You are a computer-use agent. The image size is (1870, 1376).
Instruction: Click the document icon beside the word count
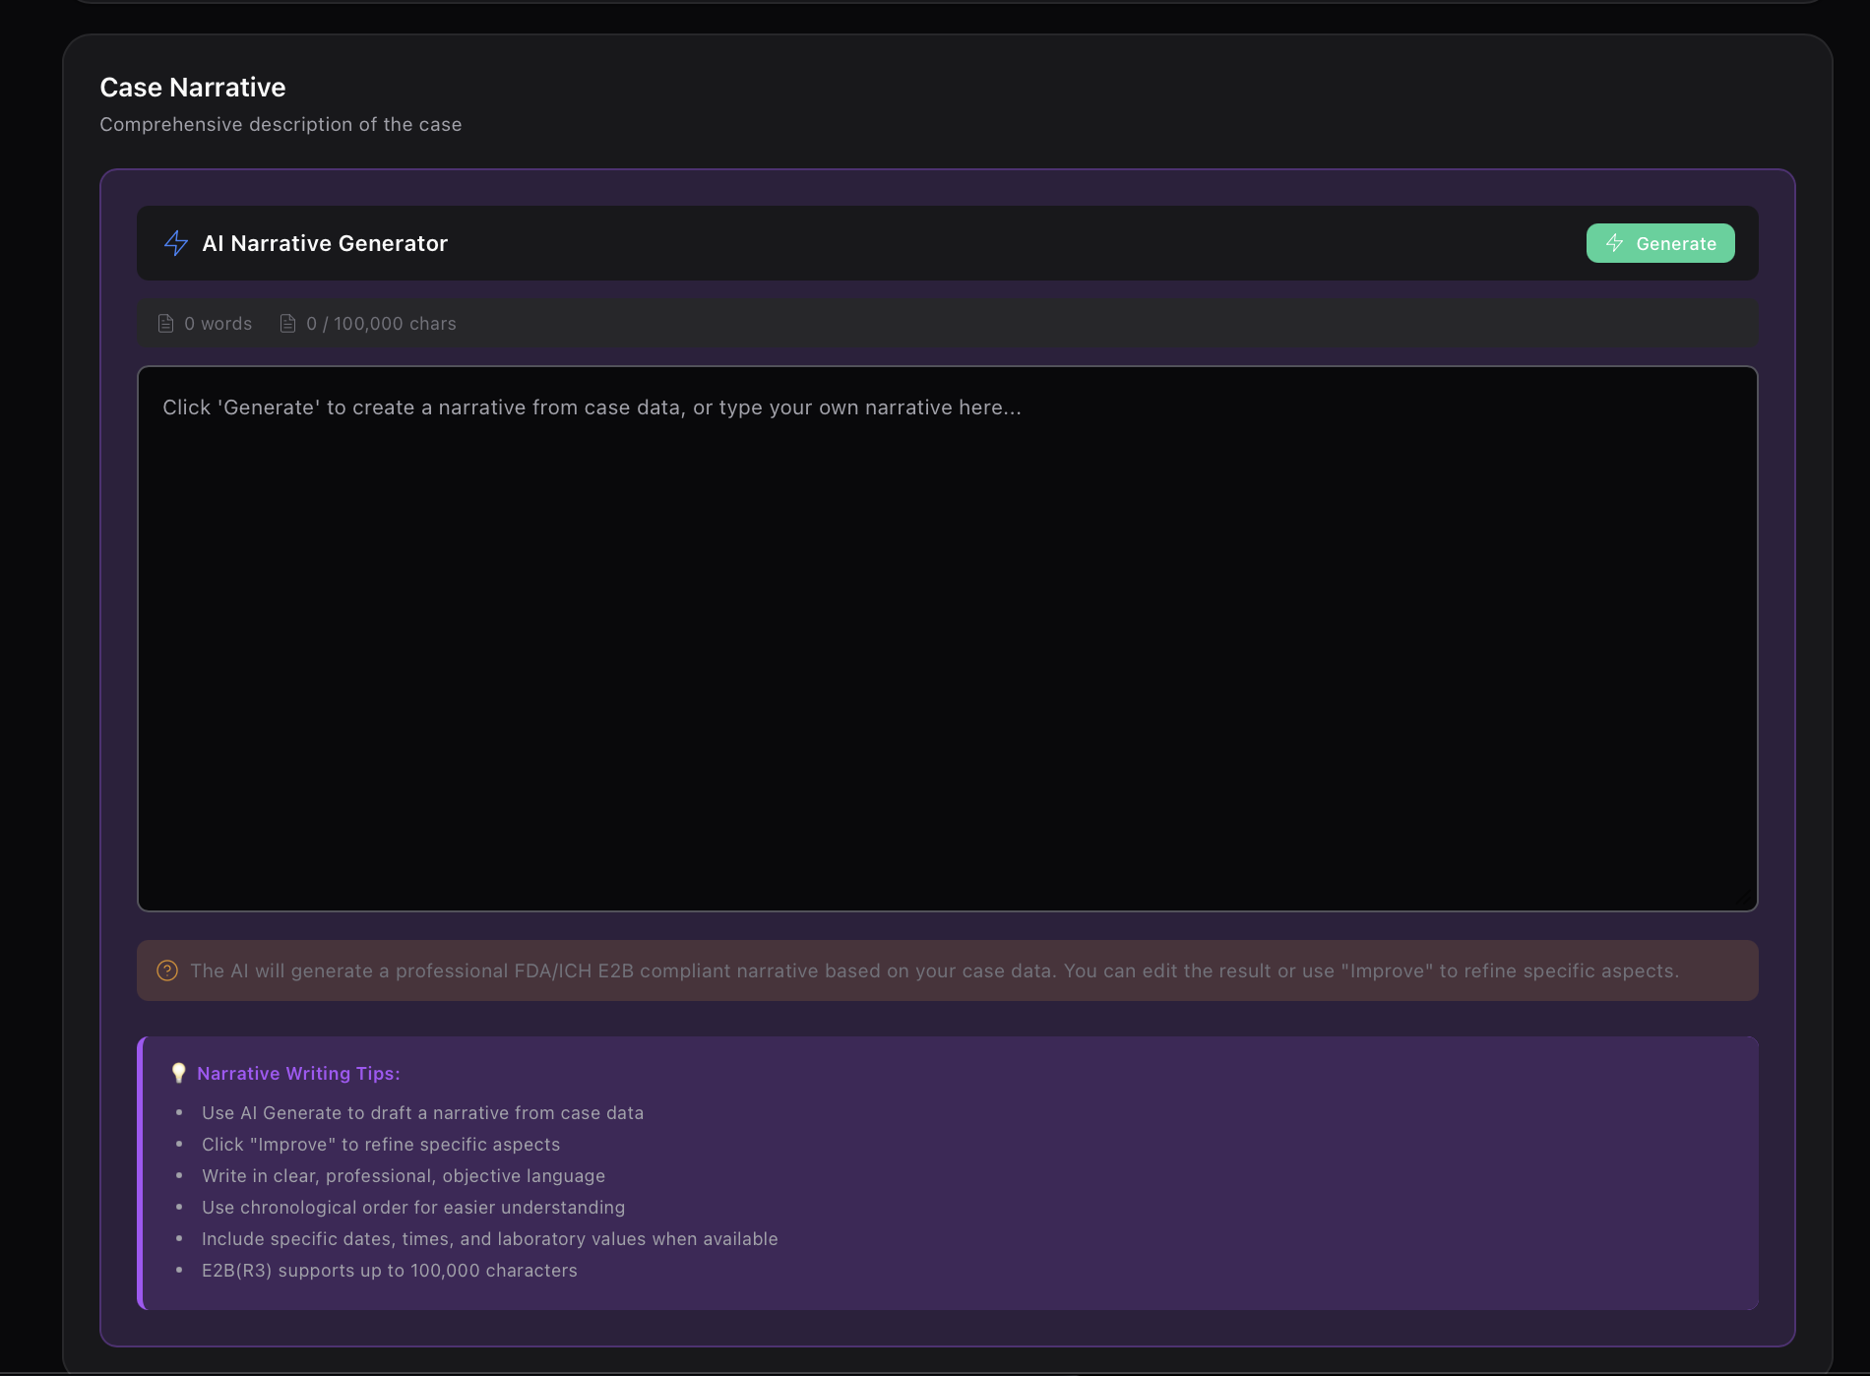tap(166, 324)
